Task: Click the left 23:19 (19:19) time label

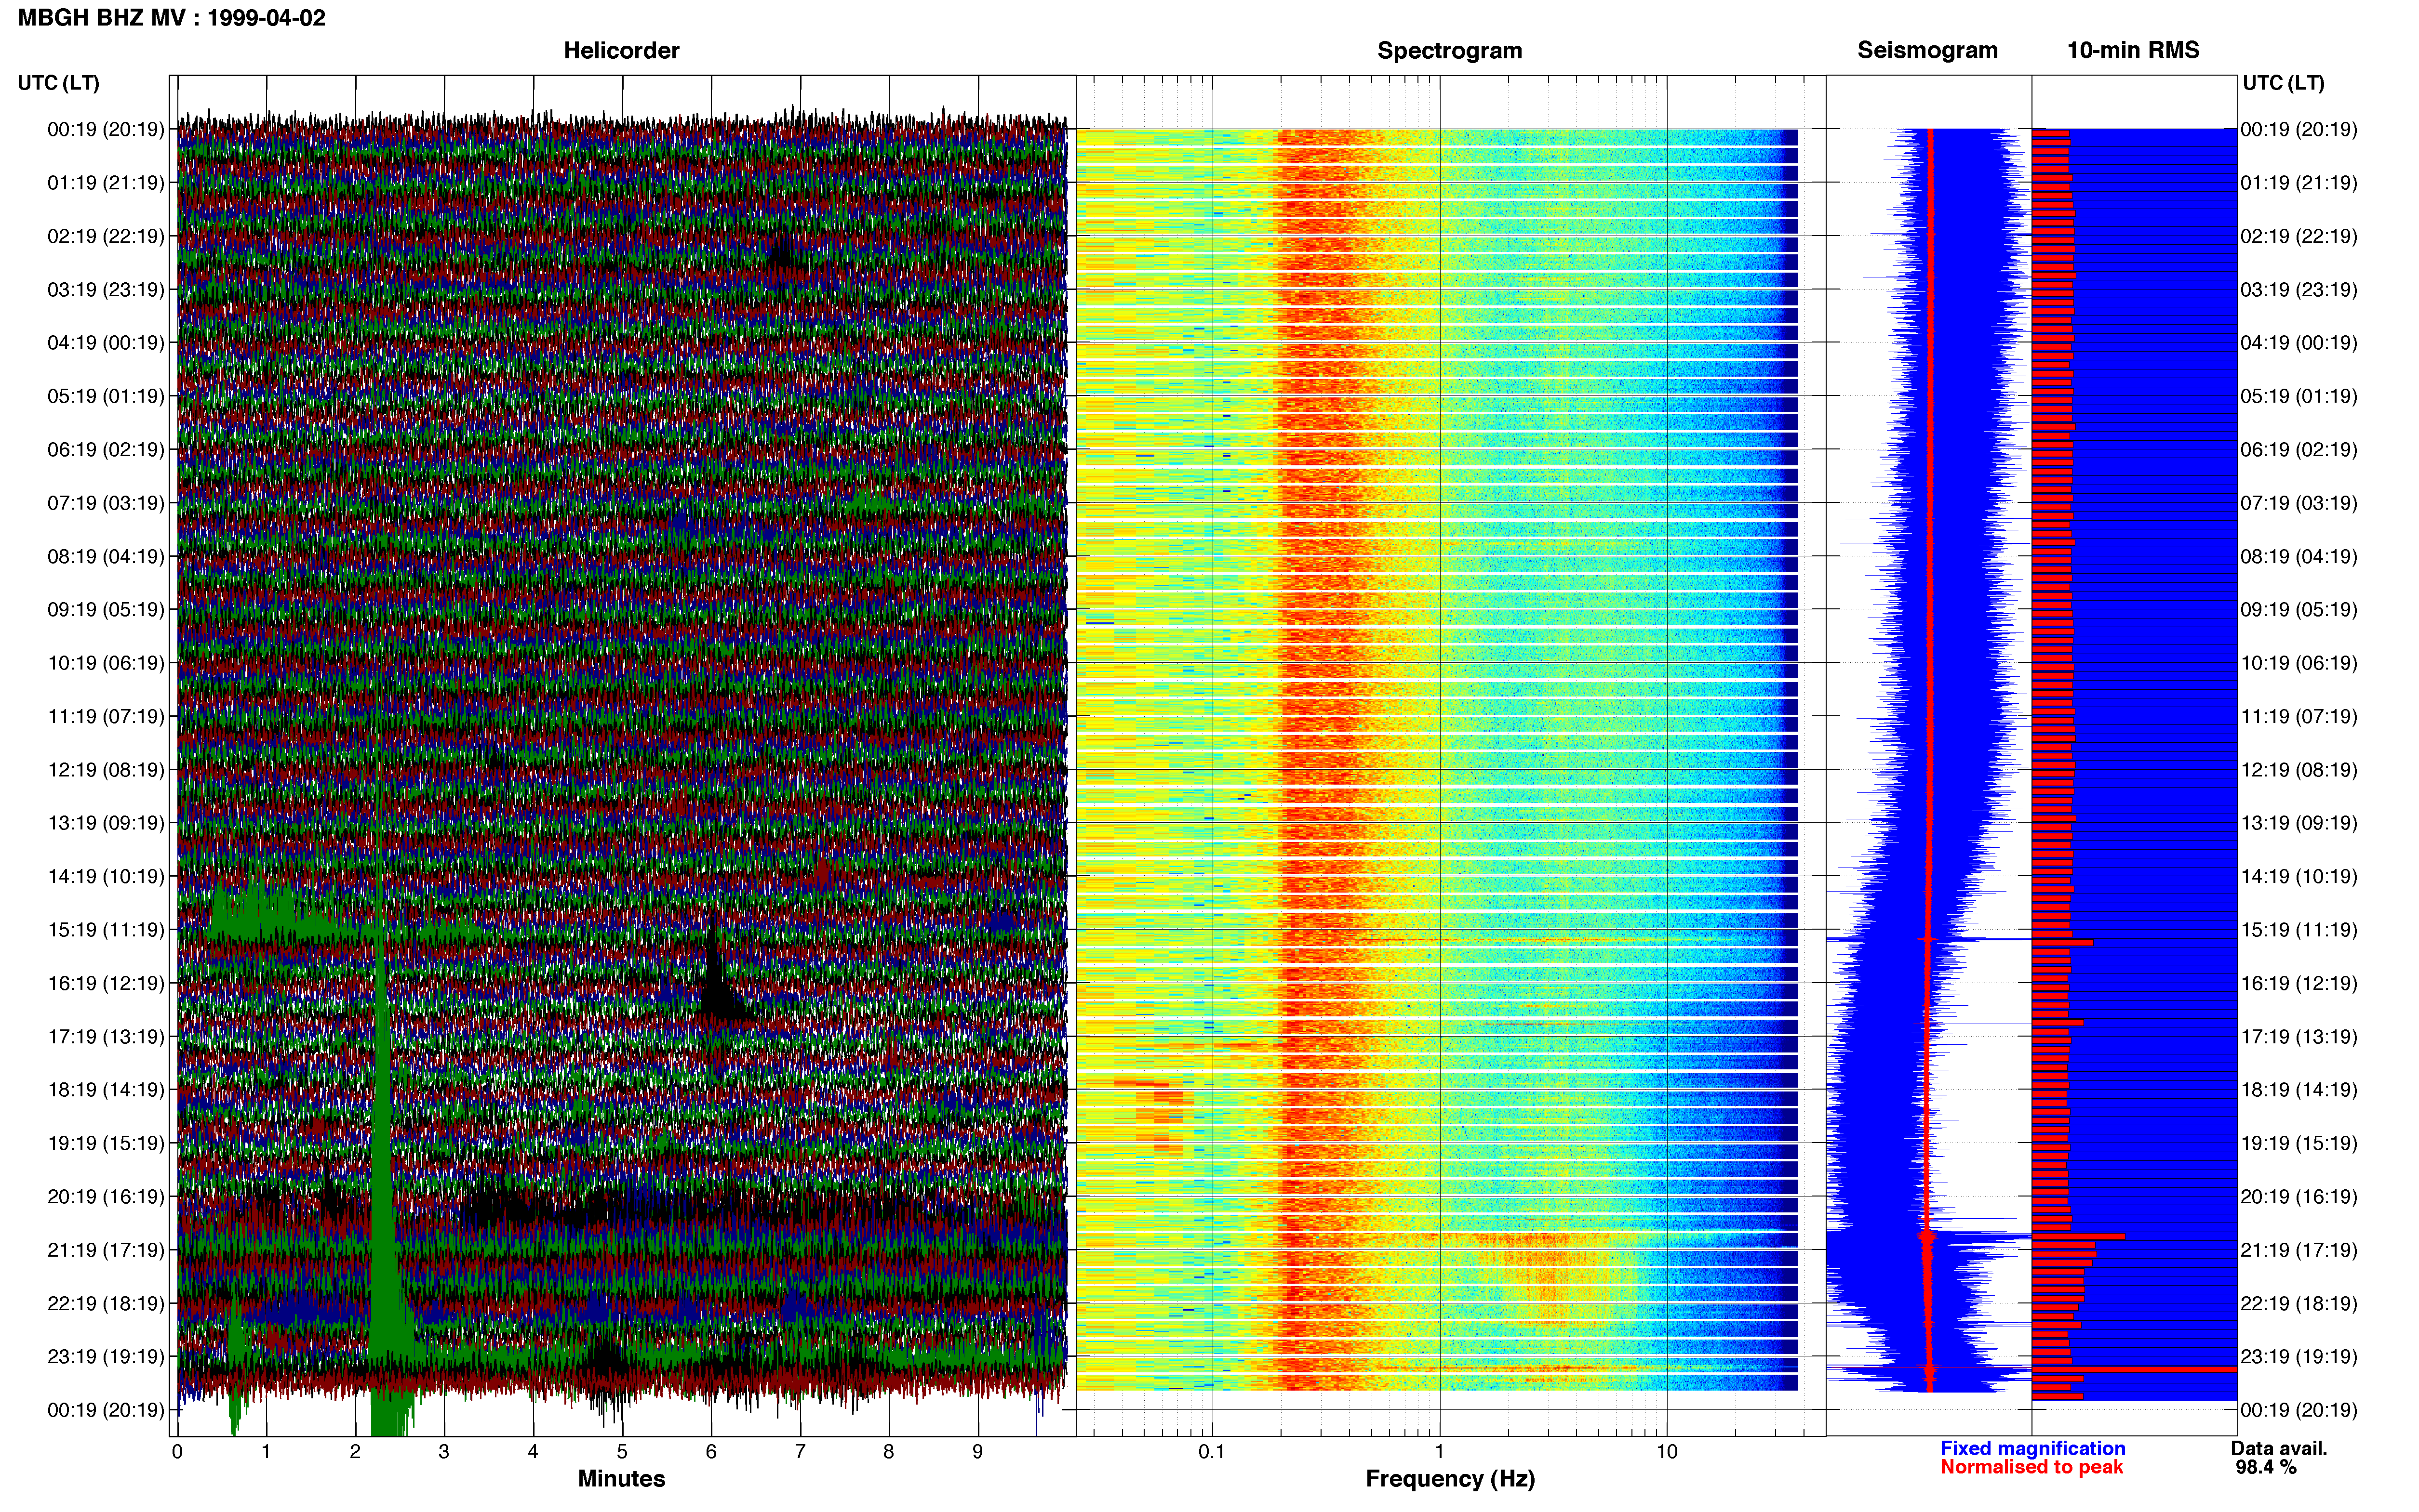Action: (x=106, y=1357)
